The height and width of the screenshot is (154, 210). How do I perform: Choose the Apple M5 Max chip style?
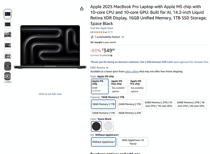pyautogui.click(x=119, y=86)
